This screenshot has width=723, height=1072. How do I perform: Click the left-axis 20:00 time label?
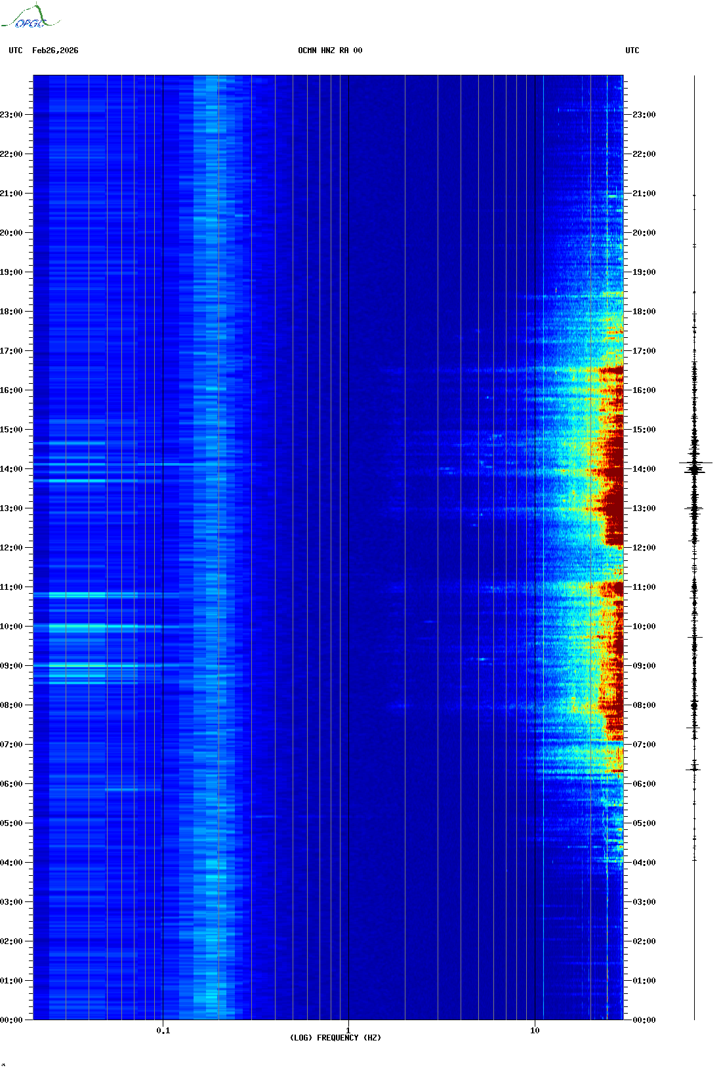(x=11, y=233)
